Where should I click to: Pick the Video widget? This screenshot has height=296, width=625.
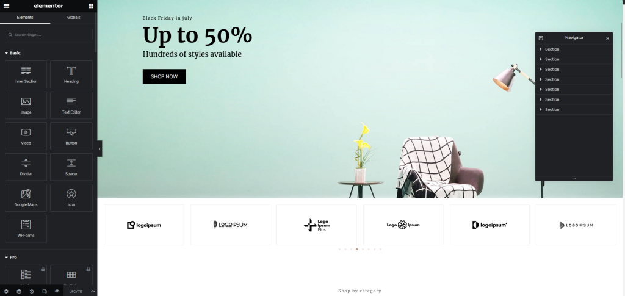(26, 136)
